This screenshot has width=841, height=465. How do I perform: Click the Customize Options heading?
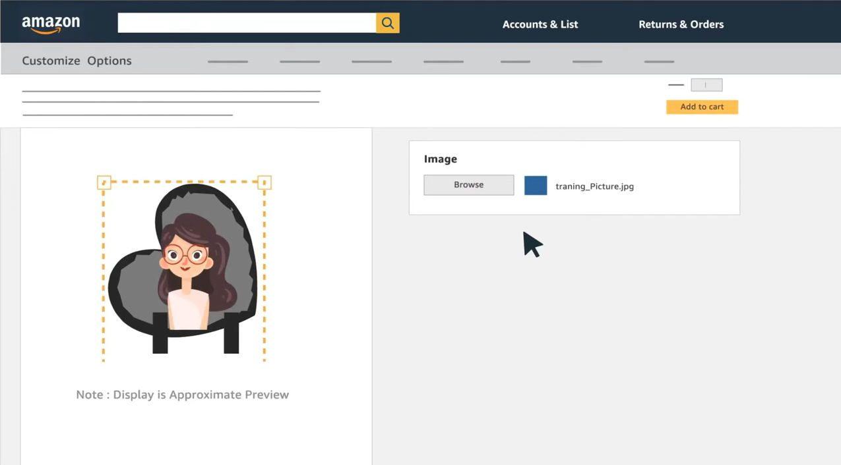[x=77, y=61]
